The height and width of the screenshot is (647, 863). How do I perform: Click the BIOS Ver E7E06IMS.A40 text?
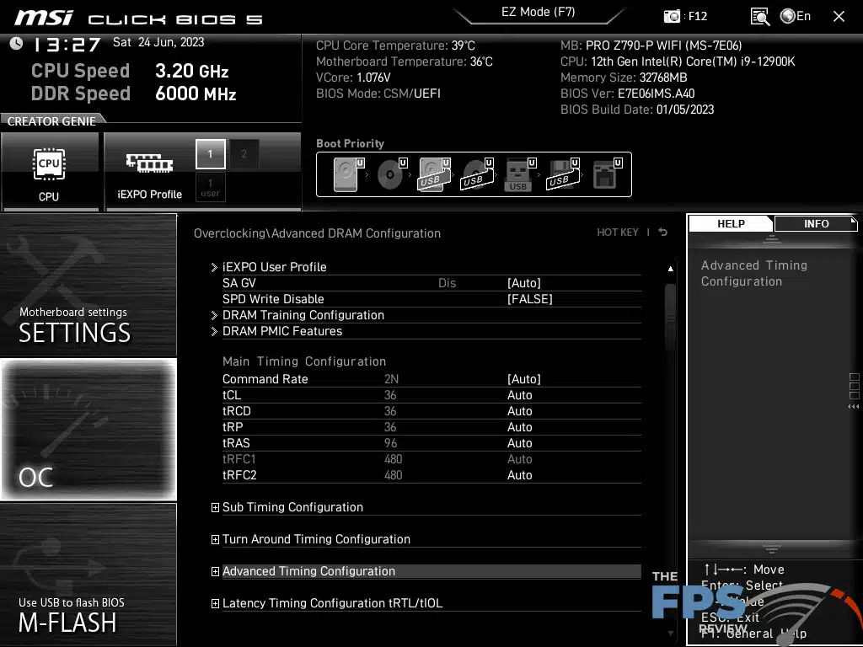(x=627, y=94)
